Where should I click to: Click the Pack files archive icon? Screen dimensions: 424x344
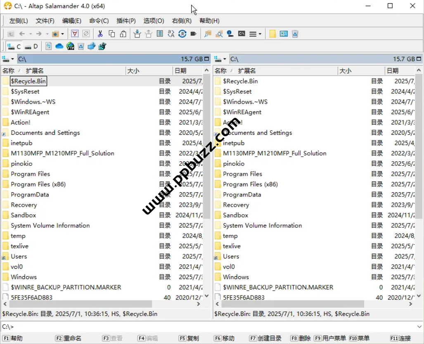(137, 34)
